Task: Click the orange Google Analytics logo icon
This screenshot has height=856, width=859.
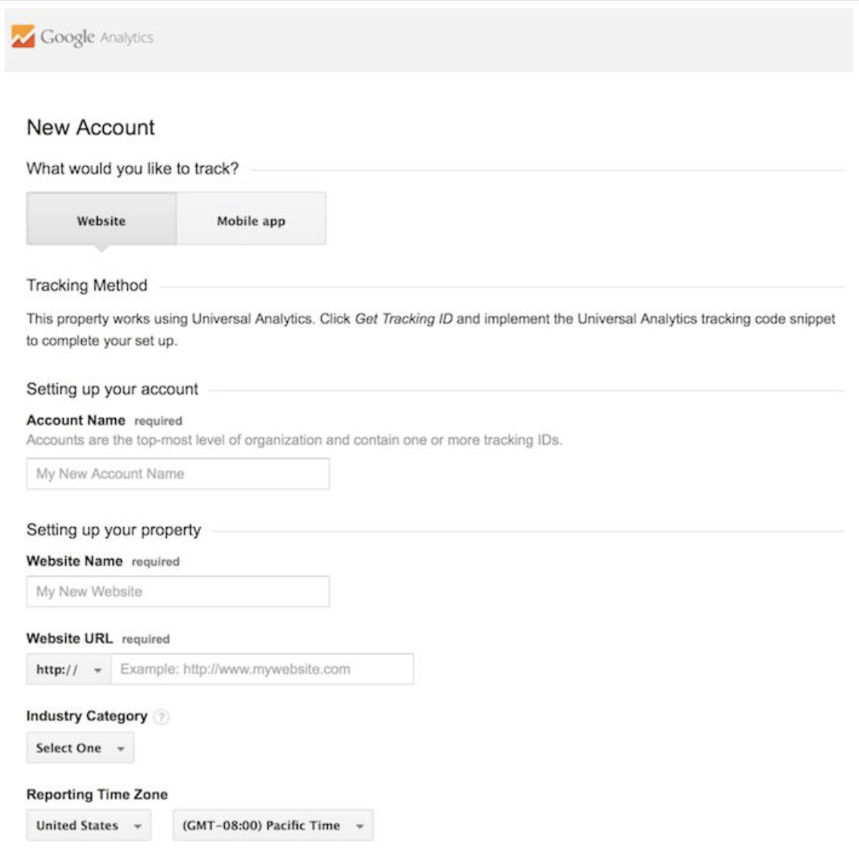Action: pos(23,36)
